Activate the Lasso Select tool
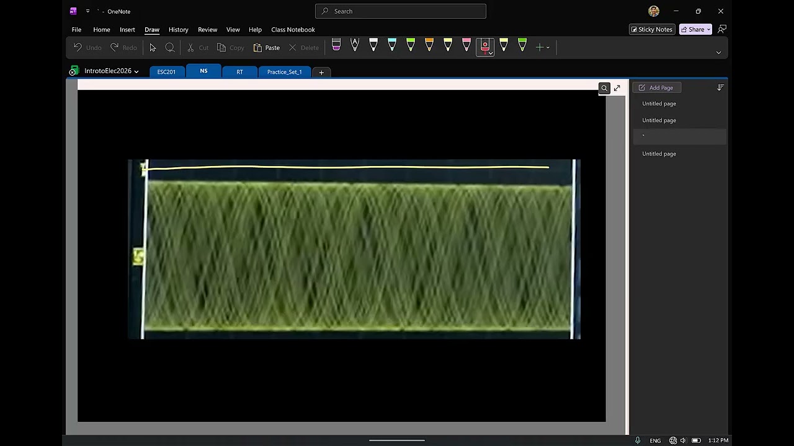This screenshot has width=794, height=446. tap(170, 47)
